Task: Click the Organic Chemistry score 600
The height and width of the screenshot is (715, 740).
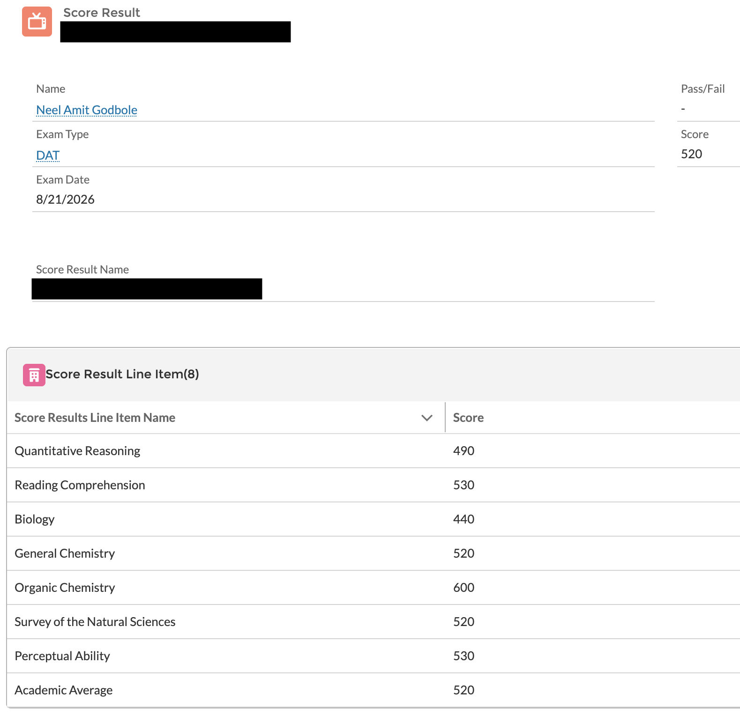Action: click(x=463, y=588)
